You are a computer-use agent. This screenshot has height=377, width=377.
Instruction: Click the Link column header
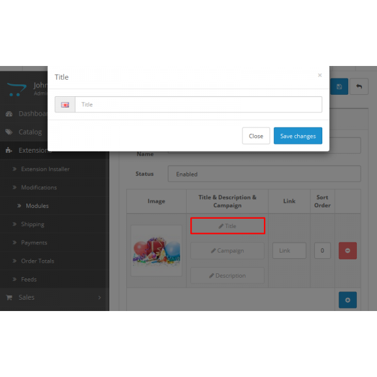coord(289,201)
